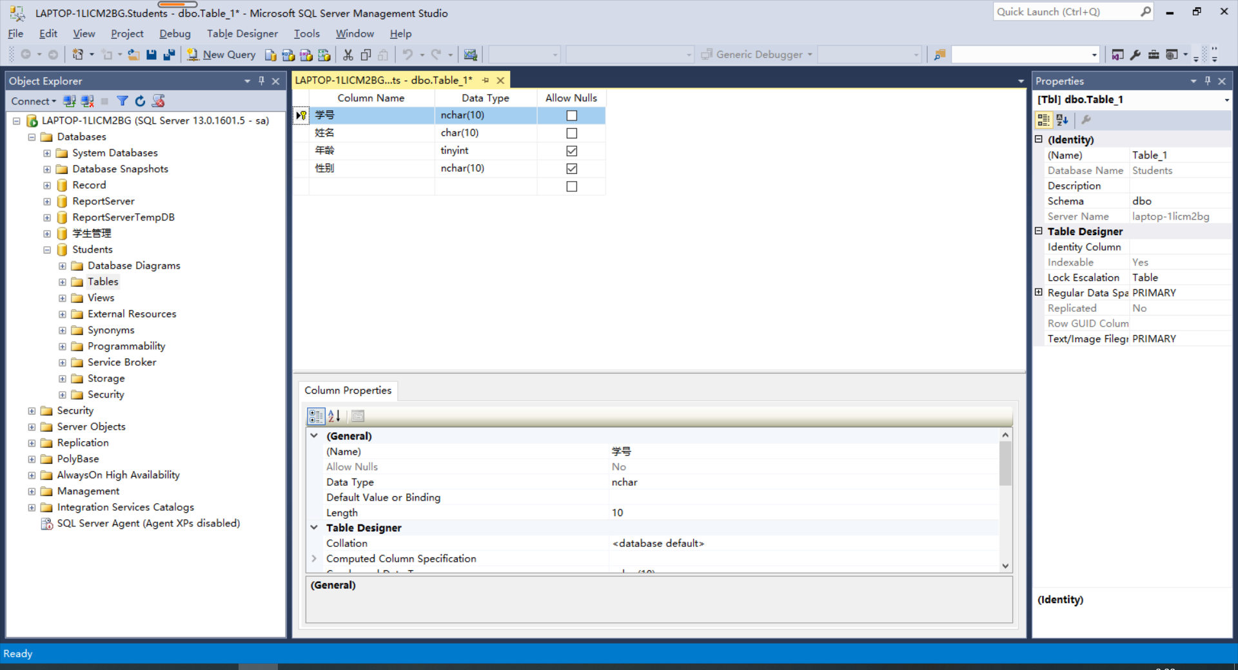Screen dimensions: 1238x670
Task: Click the Database Engine Query icon
Action: click(x=271, y=55)
